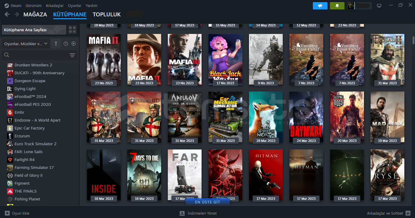Open the INSIDE game cover
This screenshot has height=218, width=415.
click(x=104, y=175)
